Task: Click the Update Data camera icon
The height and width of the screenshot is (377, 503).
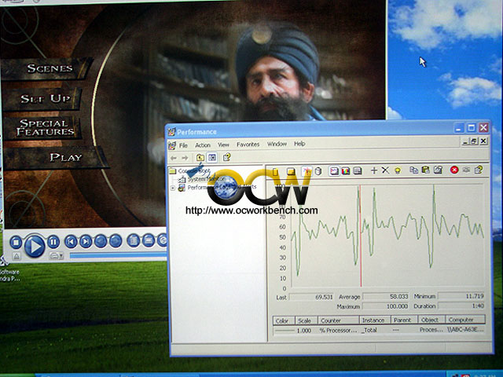Action: point(466,170)
